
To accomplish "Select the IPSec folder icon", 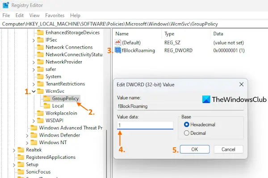I will click(40, 40).
